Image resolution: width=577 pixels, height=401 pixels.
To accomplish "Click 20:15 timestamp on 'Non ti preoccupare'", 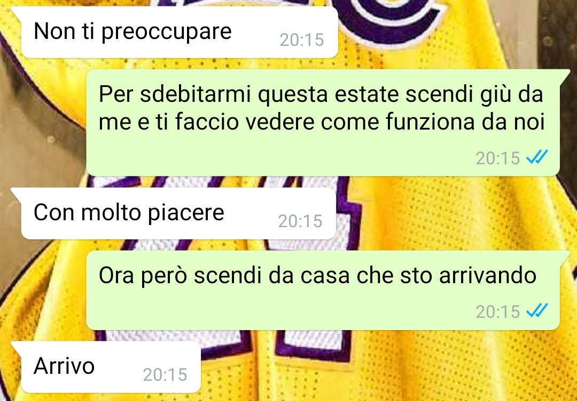I will (302, 39).
